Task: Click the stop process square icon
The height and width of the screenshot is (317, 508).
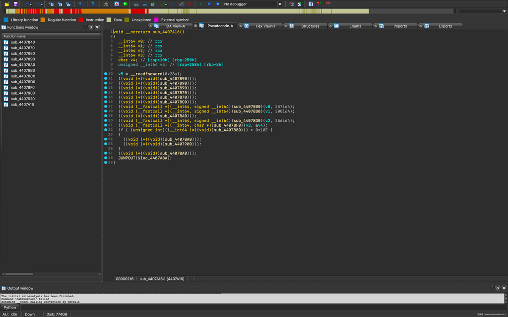Action: tap(218, 4)
